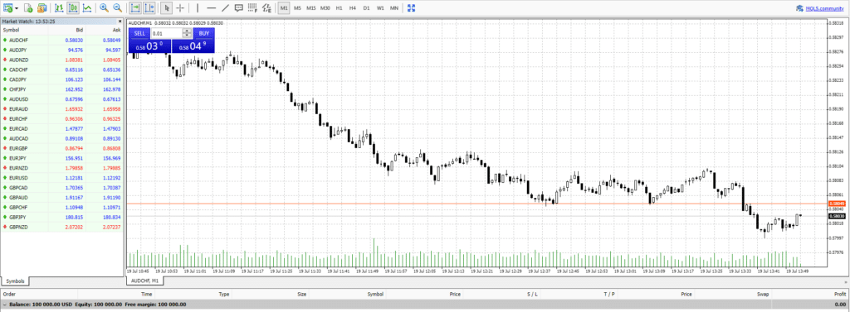
Task: Select the text label comment tool
Action: tap(238, 8)
